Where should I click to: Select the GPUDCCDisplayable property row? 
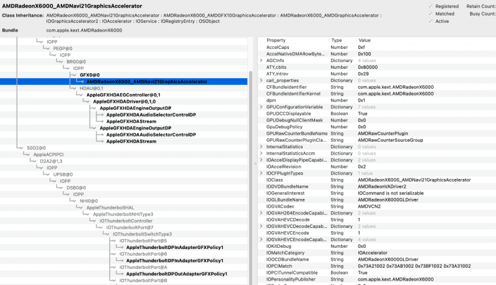click(x=377, y=113)
